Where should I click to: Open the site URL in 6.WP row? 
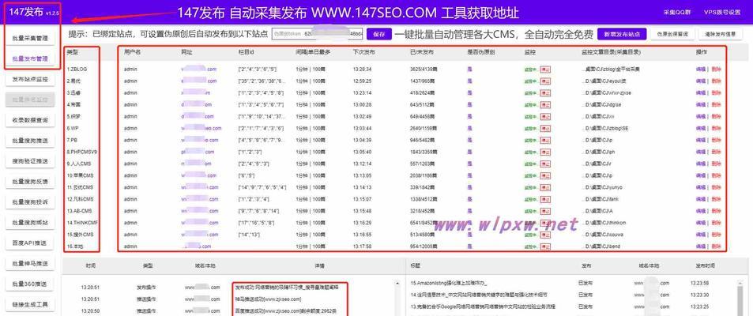tap(201, 128)
